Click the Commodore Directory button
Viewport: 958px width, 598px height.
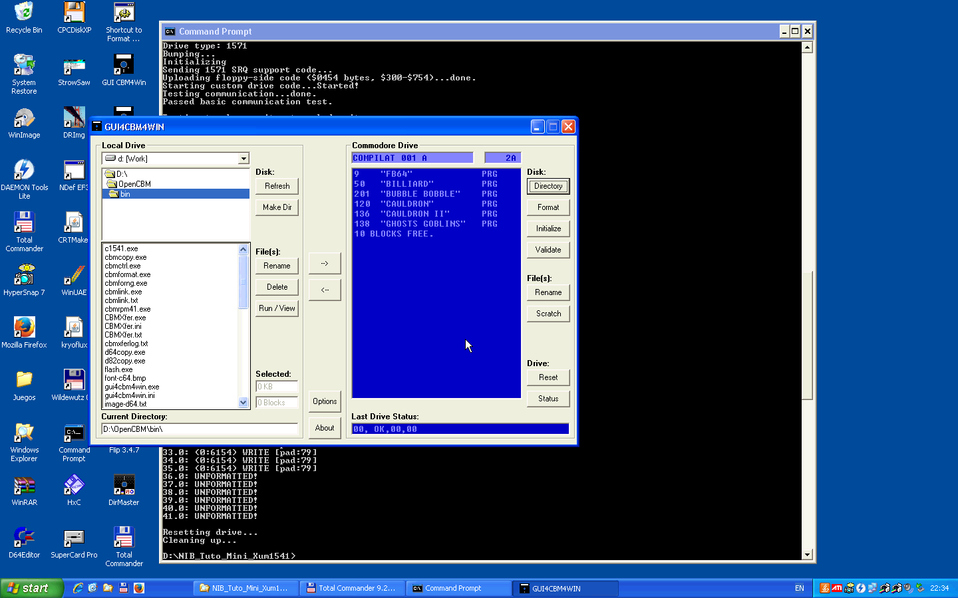point(548,186)
